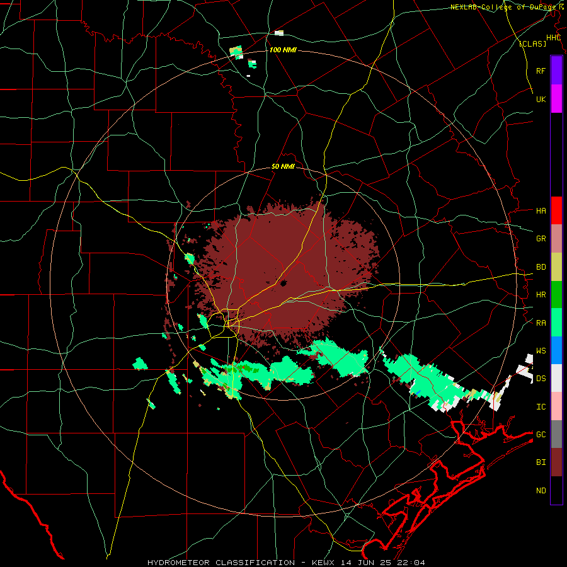This screenshot has height=567, width=567.
Task: Click the isolated green rain cell west of rain band
Action: [140, 364]
